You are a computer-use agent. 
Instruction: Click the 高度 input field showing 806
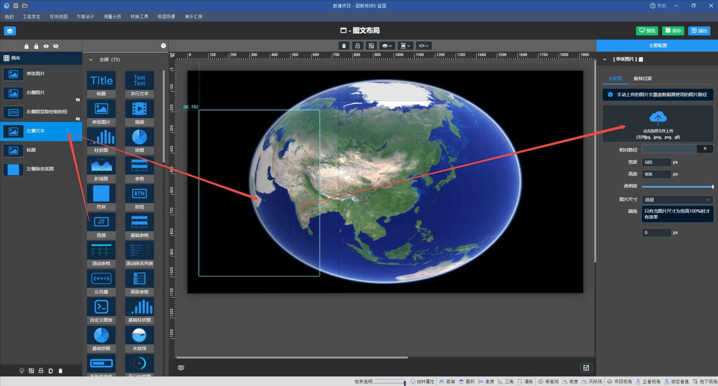657,174
